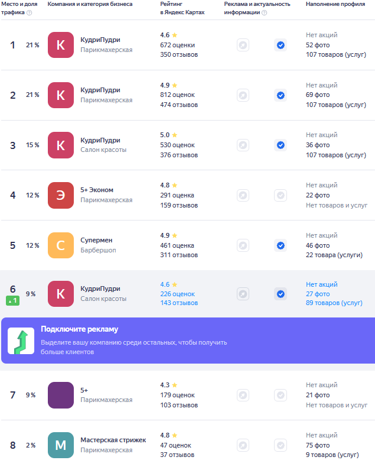Click the advertising icon in the 5+ Эконом row

coord(243,195)
